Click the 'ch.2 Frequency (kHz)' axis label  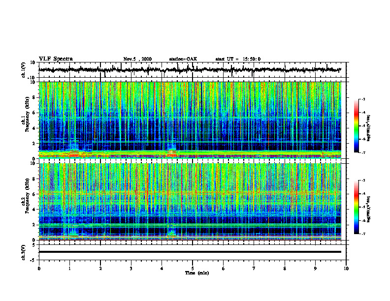point(25,196)
